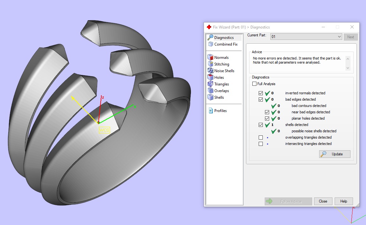Switch to the Holes page
Viewport: 366px width, 225px height.
[219, 77]
